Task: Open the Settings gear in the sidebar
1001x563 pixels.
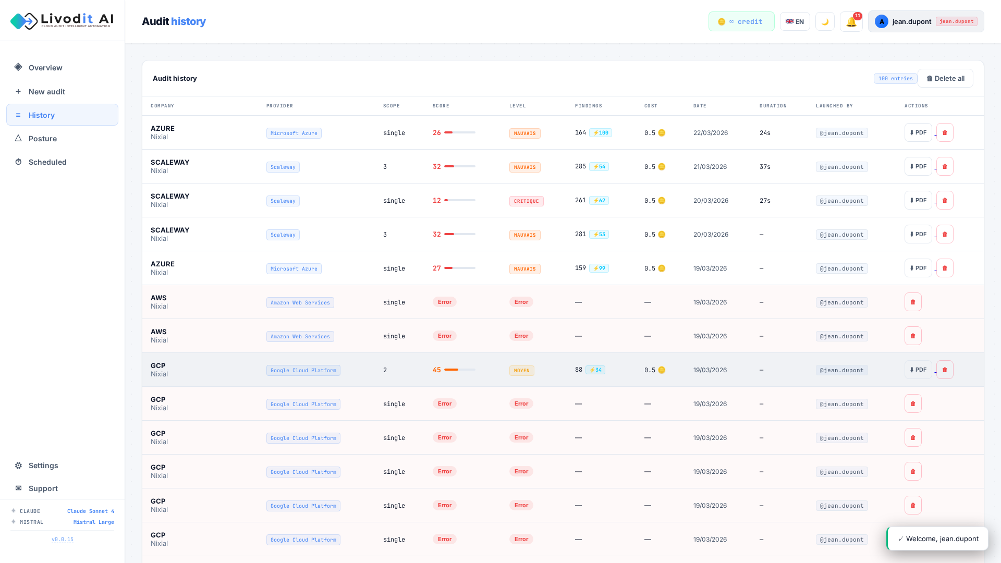Action: point(43,466)
